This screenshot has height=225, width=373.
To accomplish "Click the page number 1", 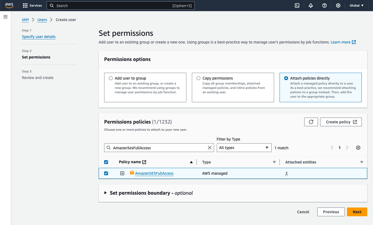I will (340, 148).
